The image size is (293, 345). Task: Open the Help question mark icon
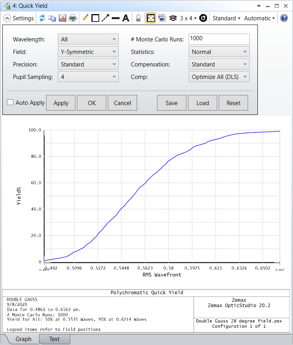tap(284, 18)
